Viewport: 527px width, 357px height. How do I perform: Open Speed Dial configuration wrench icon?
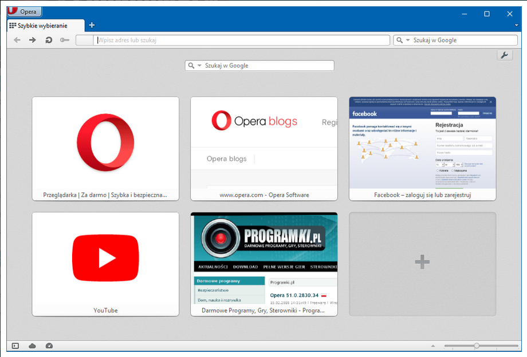click(505, 55)
